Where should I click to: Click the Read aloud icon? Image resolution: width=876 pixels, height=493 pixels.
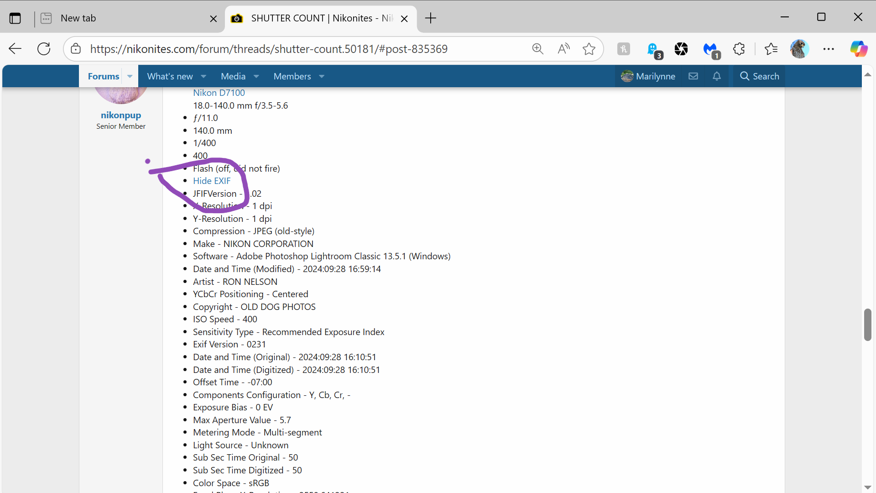click(563, 49)
